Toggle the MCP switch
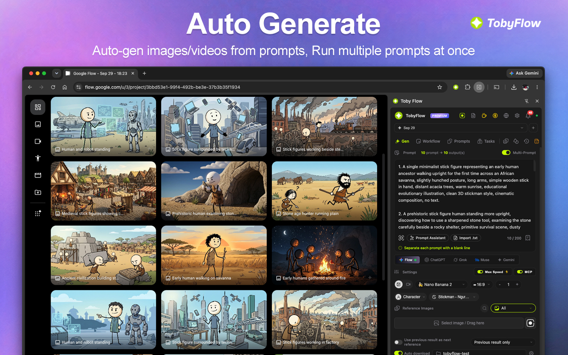 pos(520,272)
